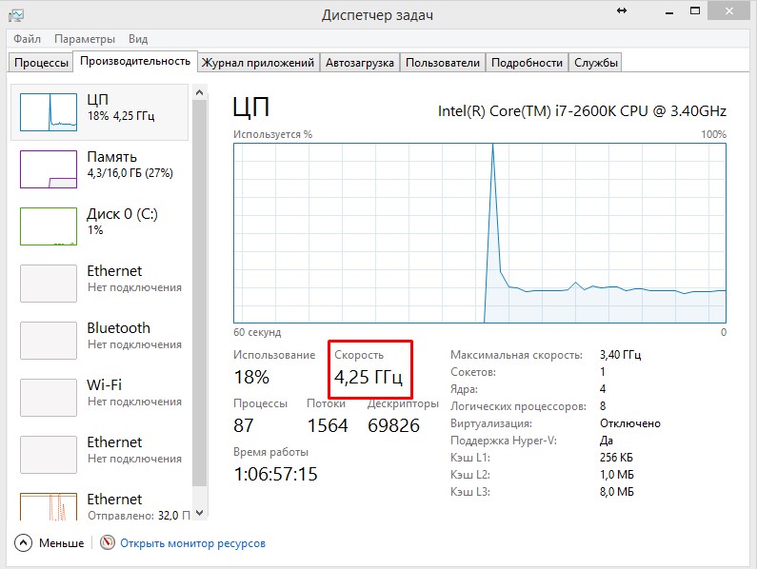
Task: Click the double-arrow icon in title bar
Action: pyautogui.click(x=622, y=10)
